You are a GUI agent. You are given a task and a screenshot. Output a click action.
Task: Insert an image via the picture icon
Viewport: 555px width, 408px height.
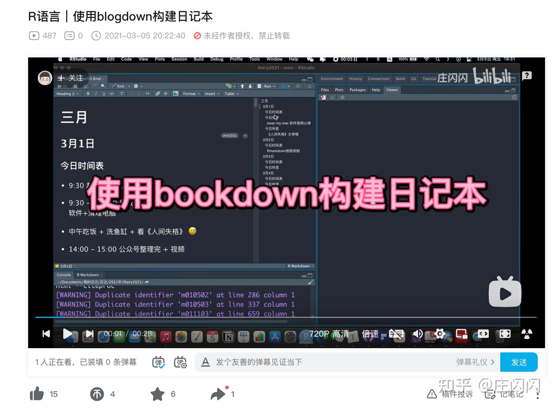click(x=175, y=94)
